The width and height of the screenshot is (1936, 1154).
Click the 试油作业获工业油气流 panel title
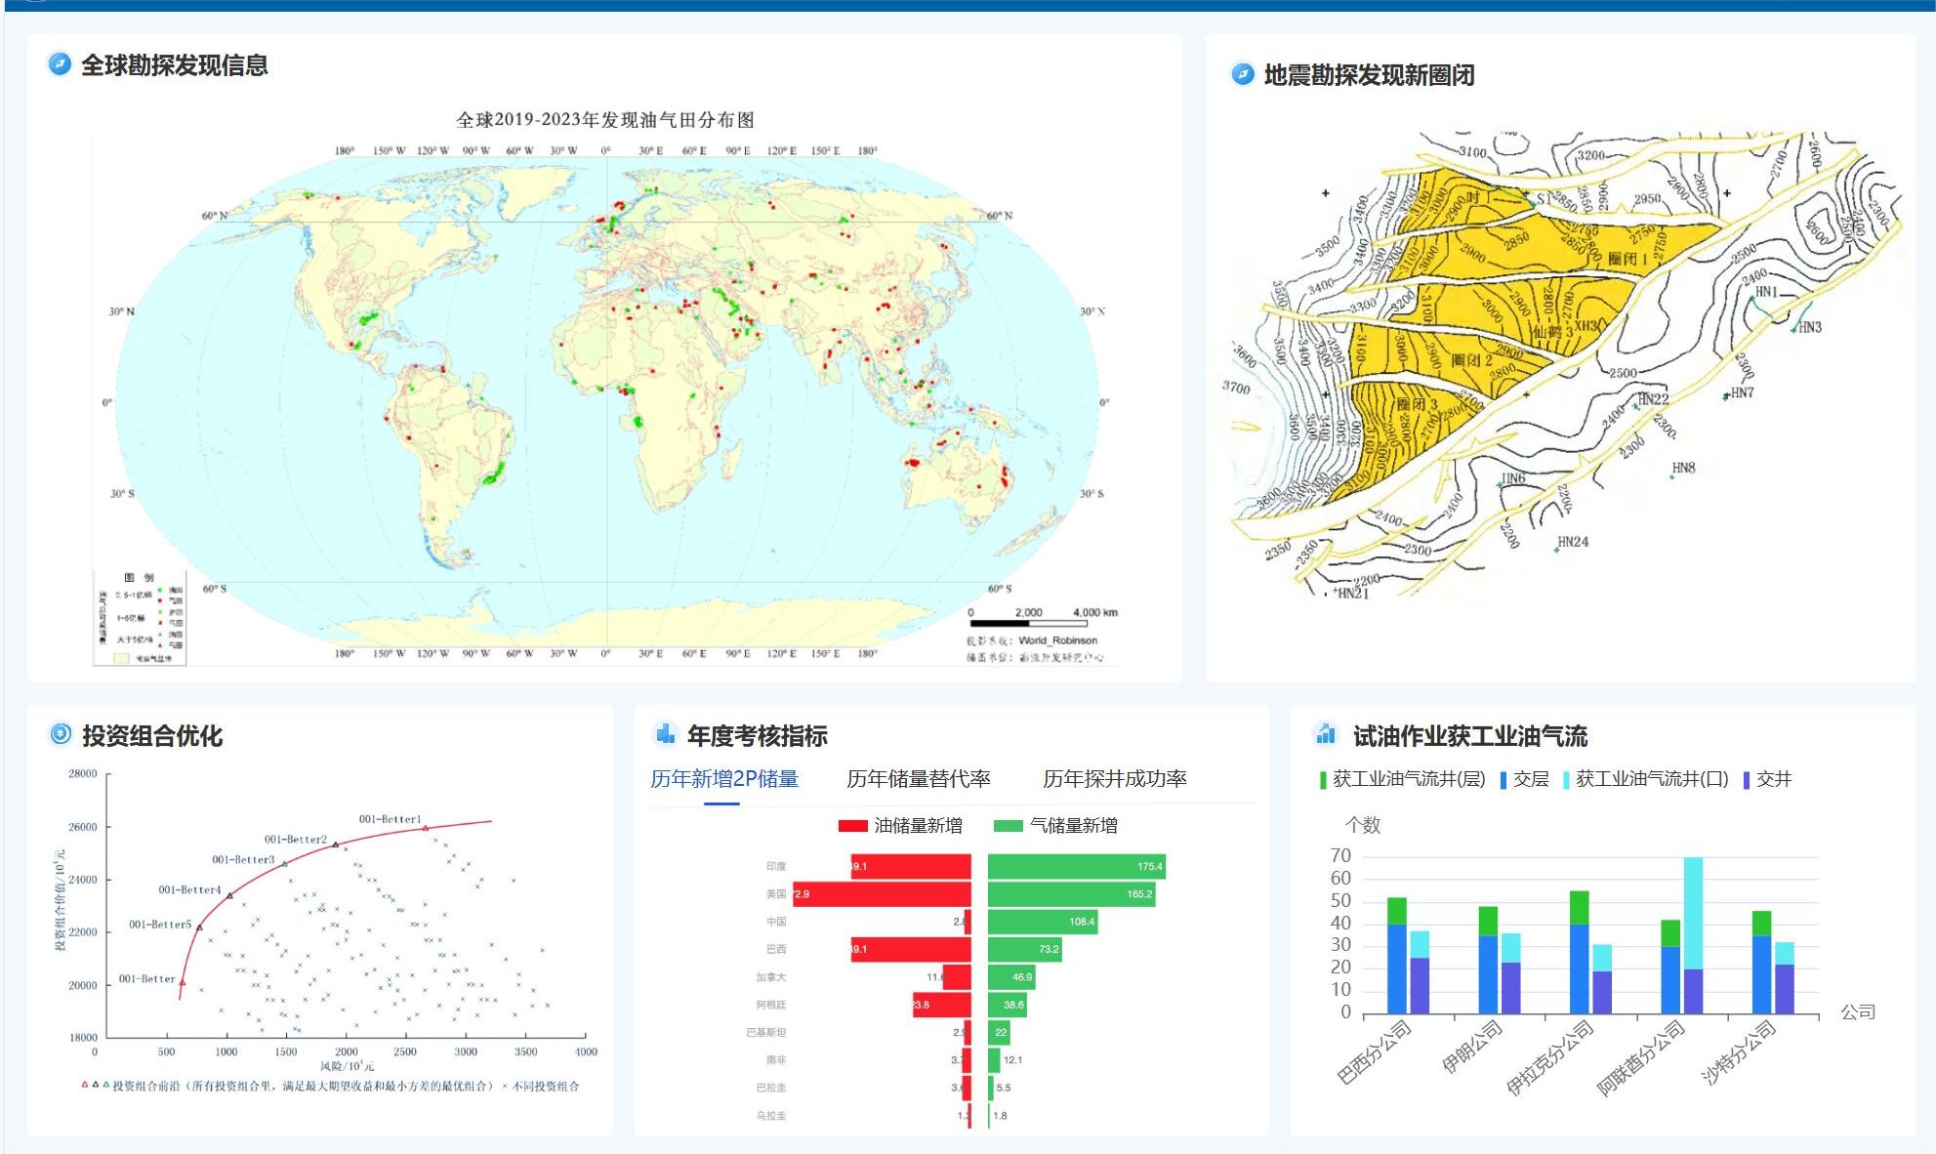coord(1470,735)
